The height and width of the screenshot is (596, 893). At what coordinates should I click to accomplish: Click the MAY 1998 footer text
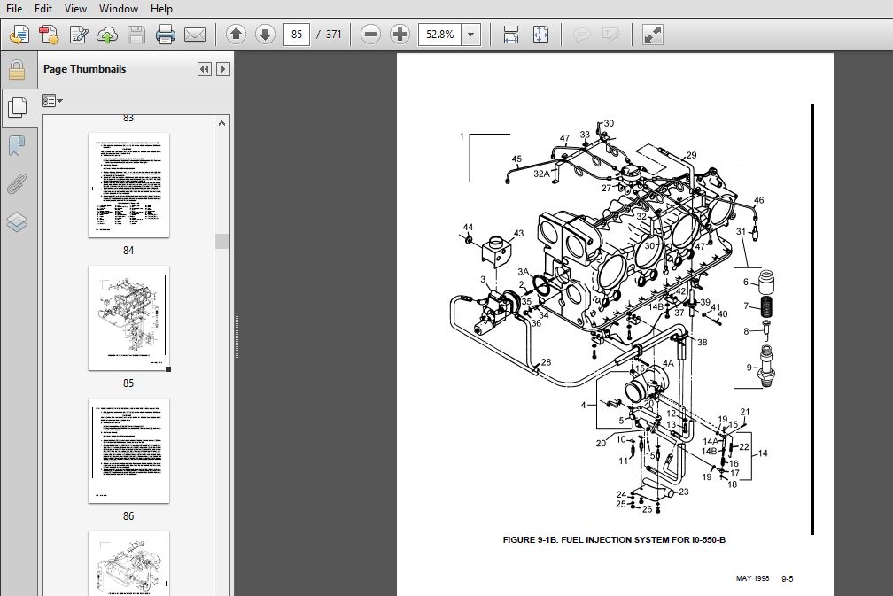click(752, 578)
